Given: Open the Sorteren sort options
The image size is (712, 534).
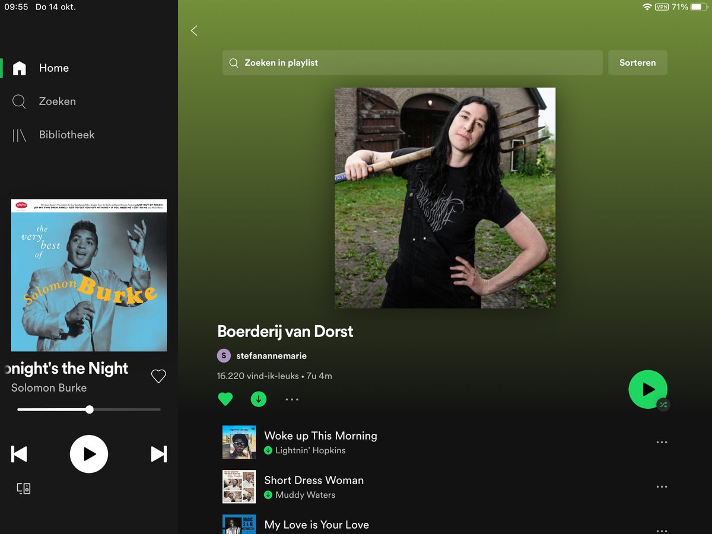Looking at the screenshot, I should coord(638,62).
